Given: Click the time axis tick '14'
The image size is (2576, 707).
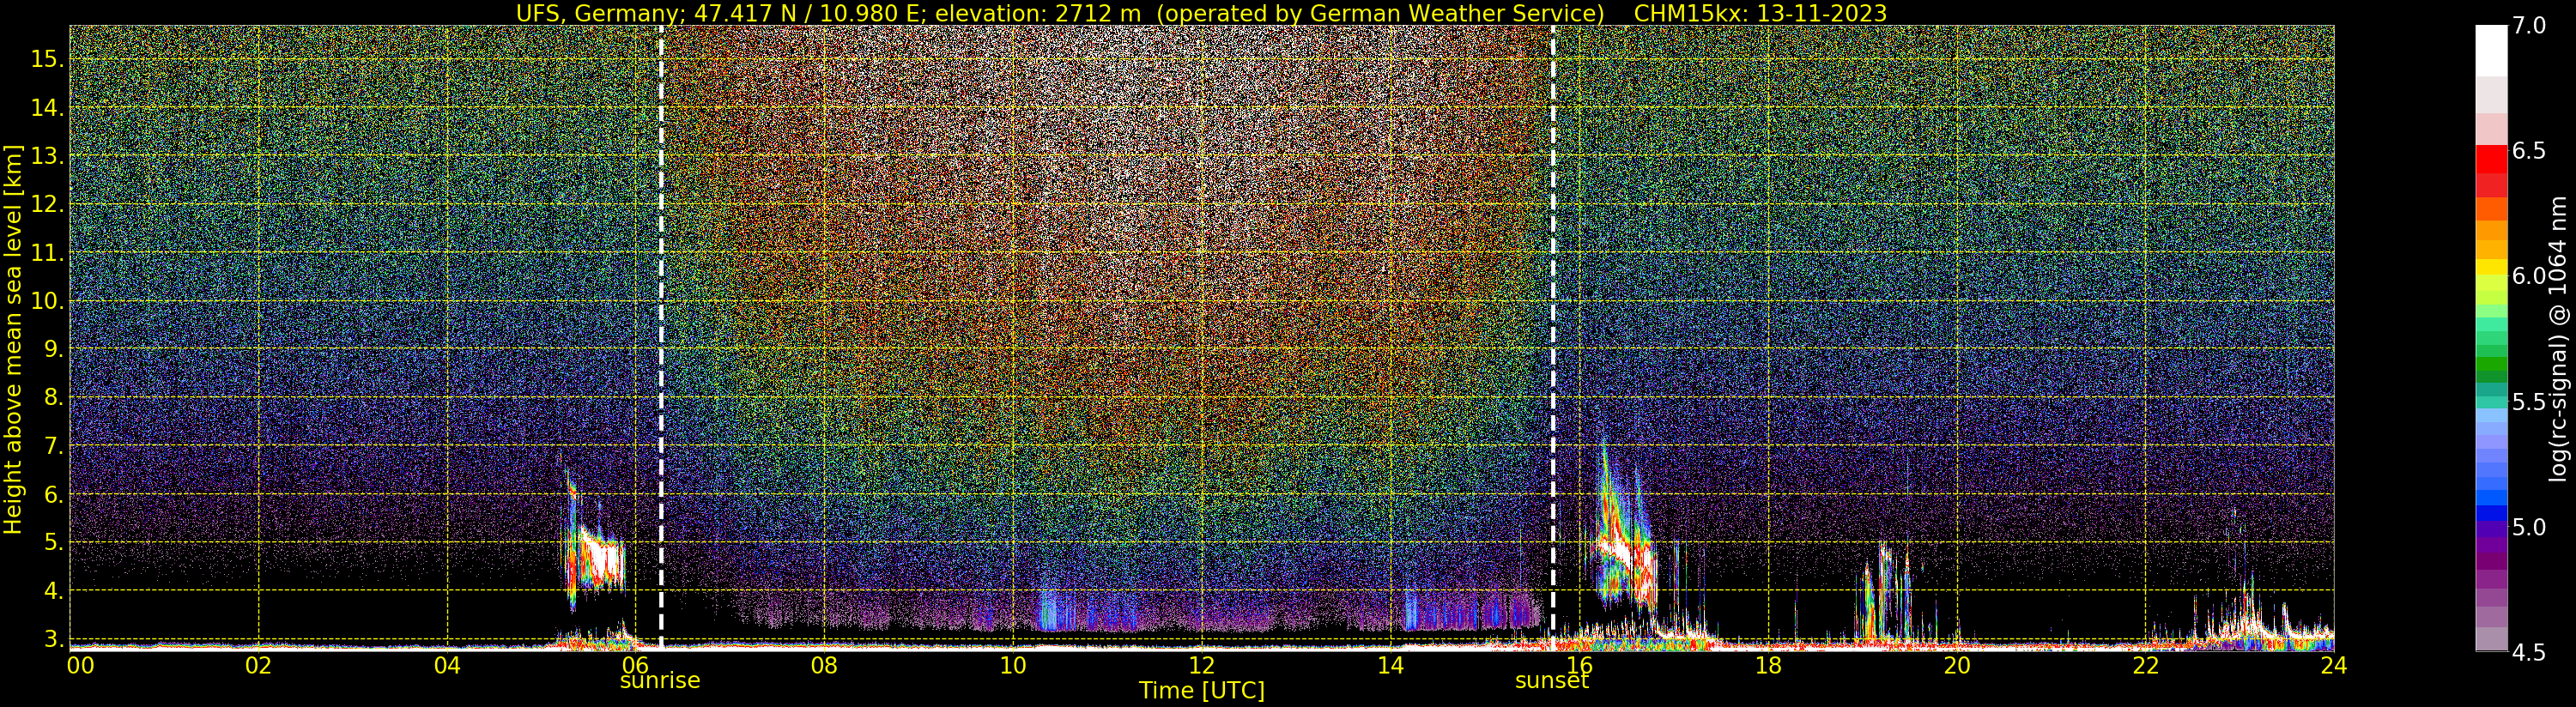Looking at the screenshot, I should [x=1390, y=665].
